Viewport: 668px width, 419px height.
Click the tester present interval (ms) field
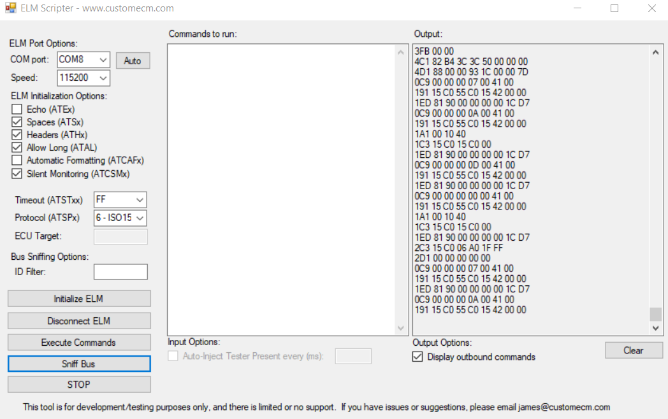(353, 356)
